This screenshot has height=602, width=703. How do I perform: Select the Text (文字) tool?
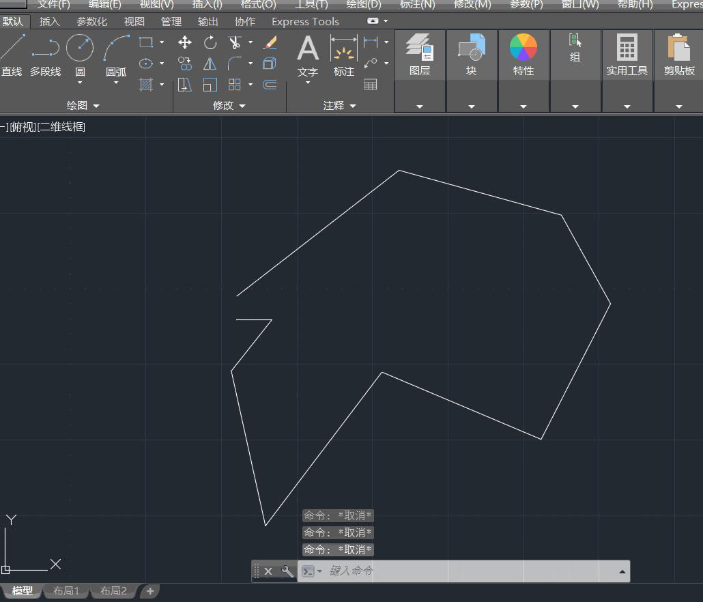tap(308, 55)
